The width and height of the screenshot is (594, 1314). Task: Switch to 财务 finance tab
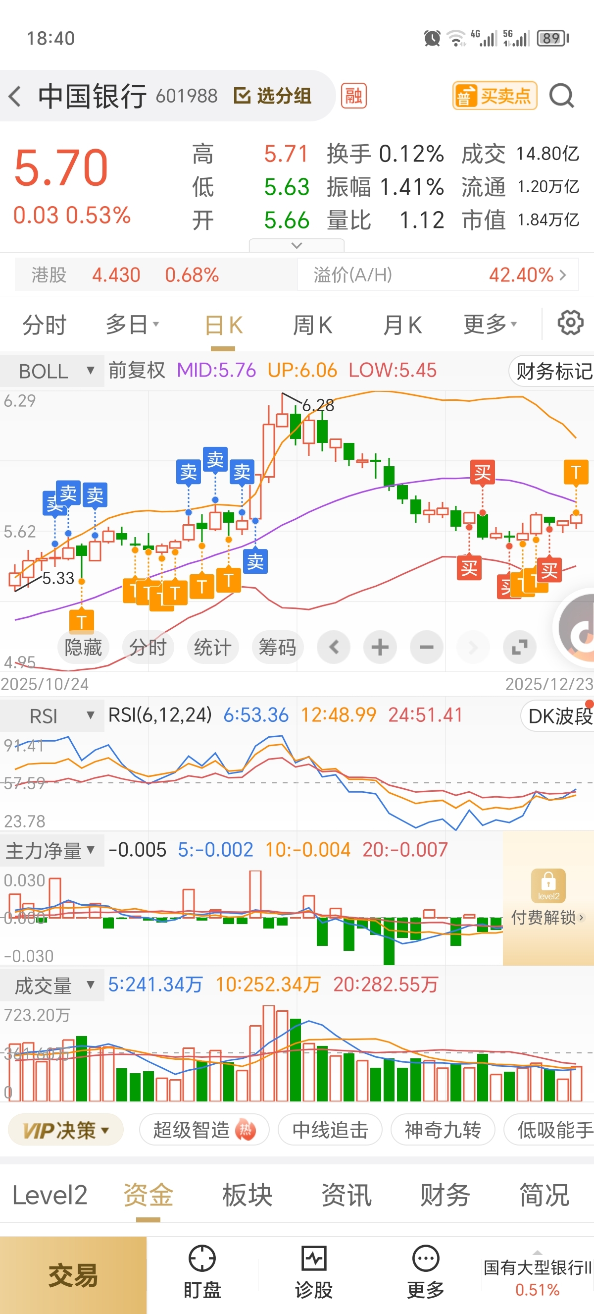[x=445, y=1195]
